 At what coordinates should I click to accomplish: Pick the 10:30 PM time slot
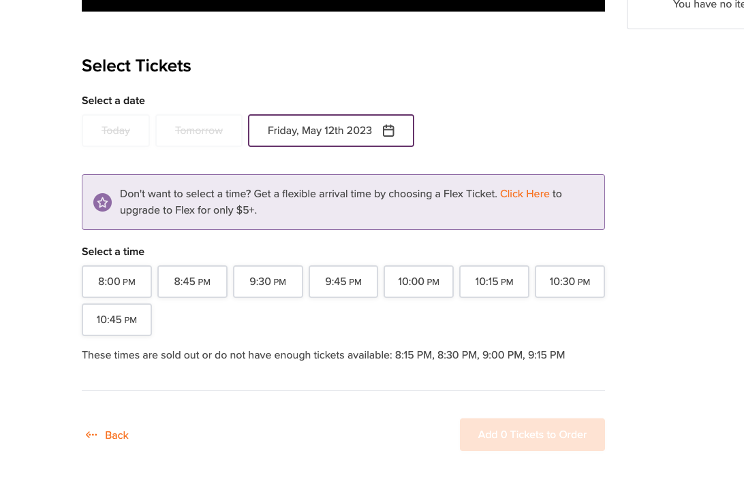point(570,282)
